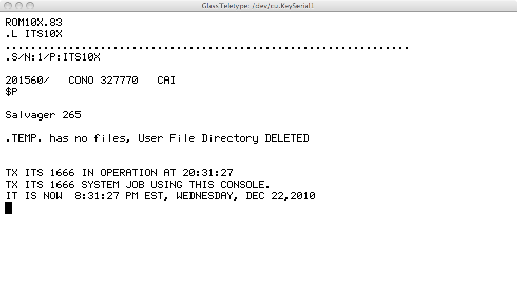Click the window zoom button
The width and height of the screenshot is (517, 300).
[30, 6]
